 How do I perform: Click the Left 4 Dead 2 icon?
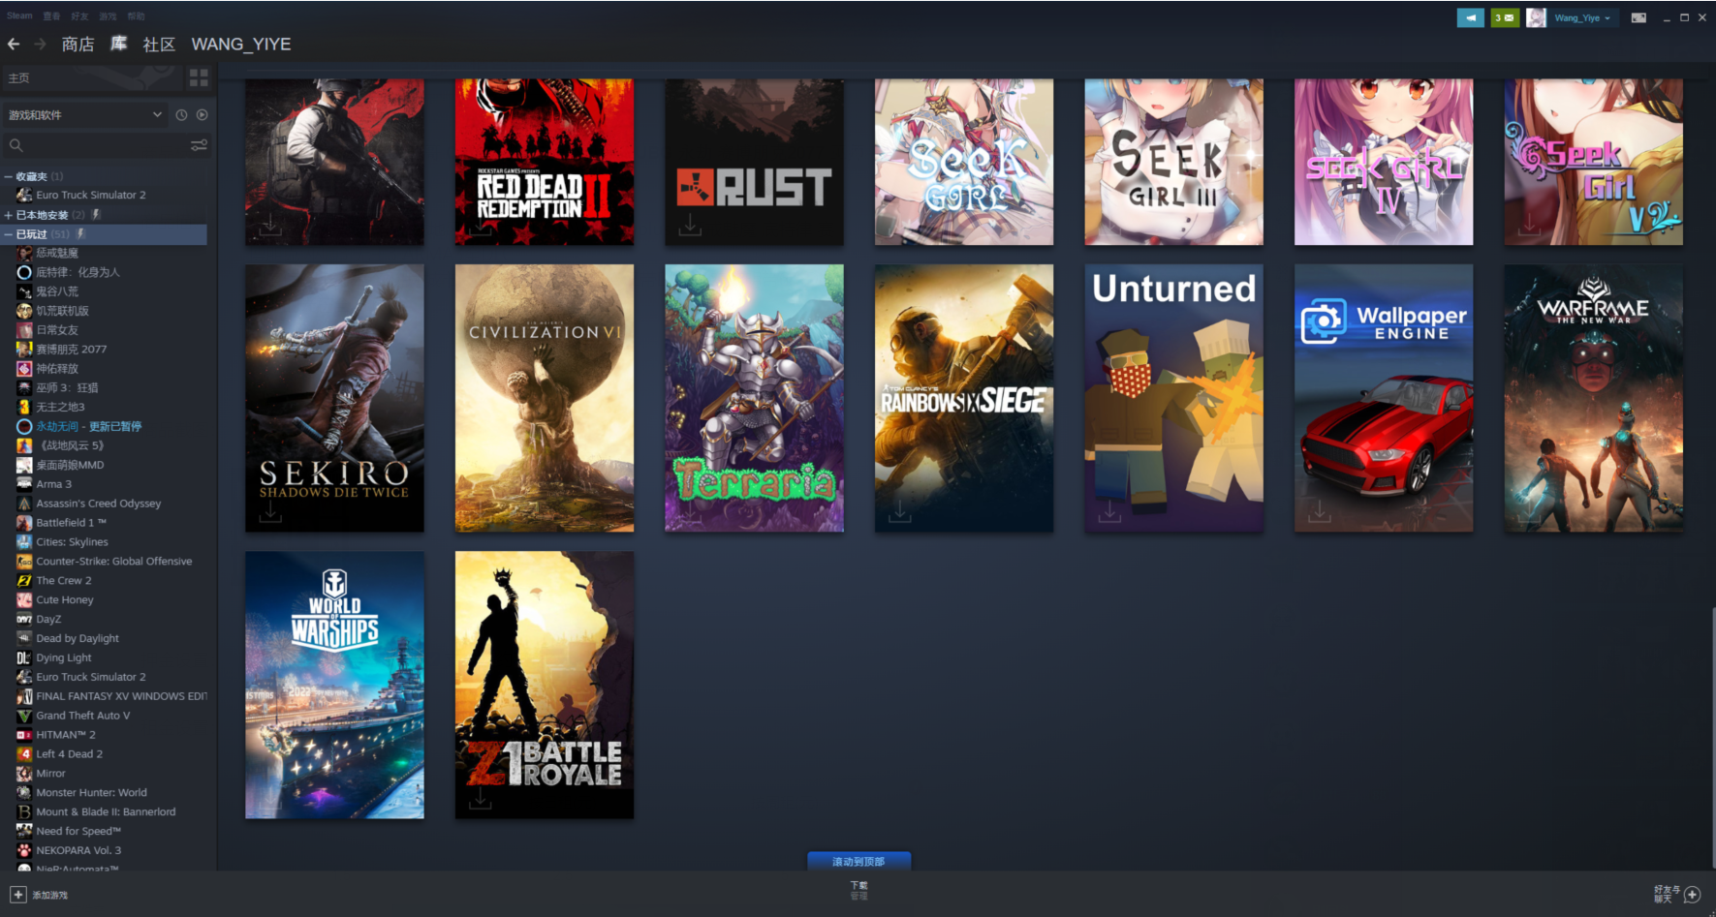tap(24, 754)
